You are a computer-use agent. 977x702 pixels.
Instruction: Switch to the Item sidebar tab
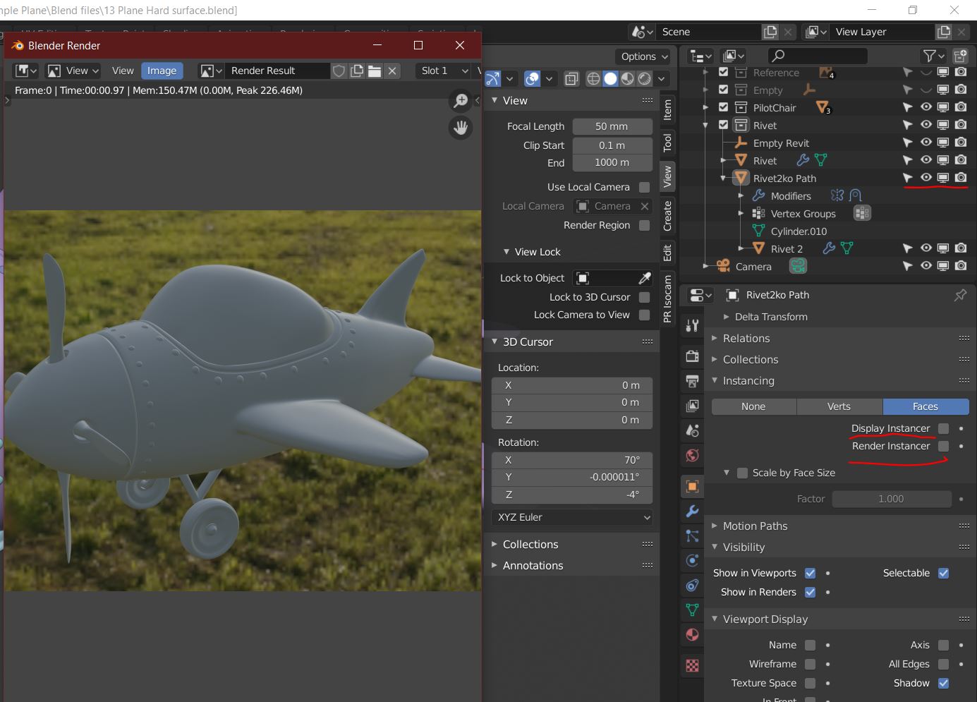pos(667,109)
